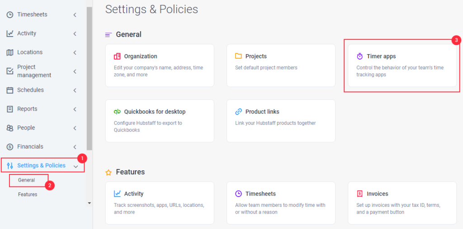
Task: Collapse the Settings & Policies chevron
Action: 76,166
